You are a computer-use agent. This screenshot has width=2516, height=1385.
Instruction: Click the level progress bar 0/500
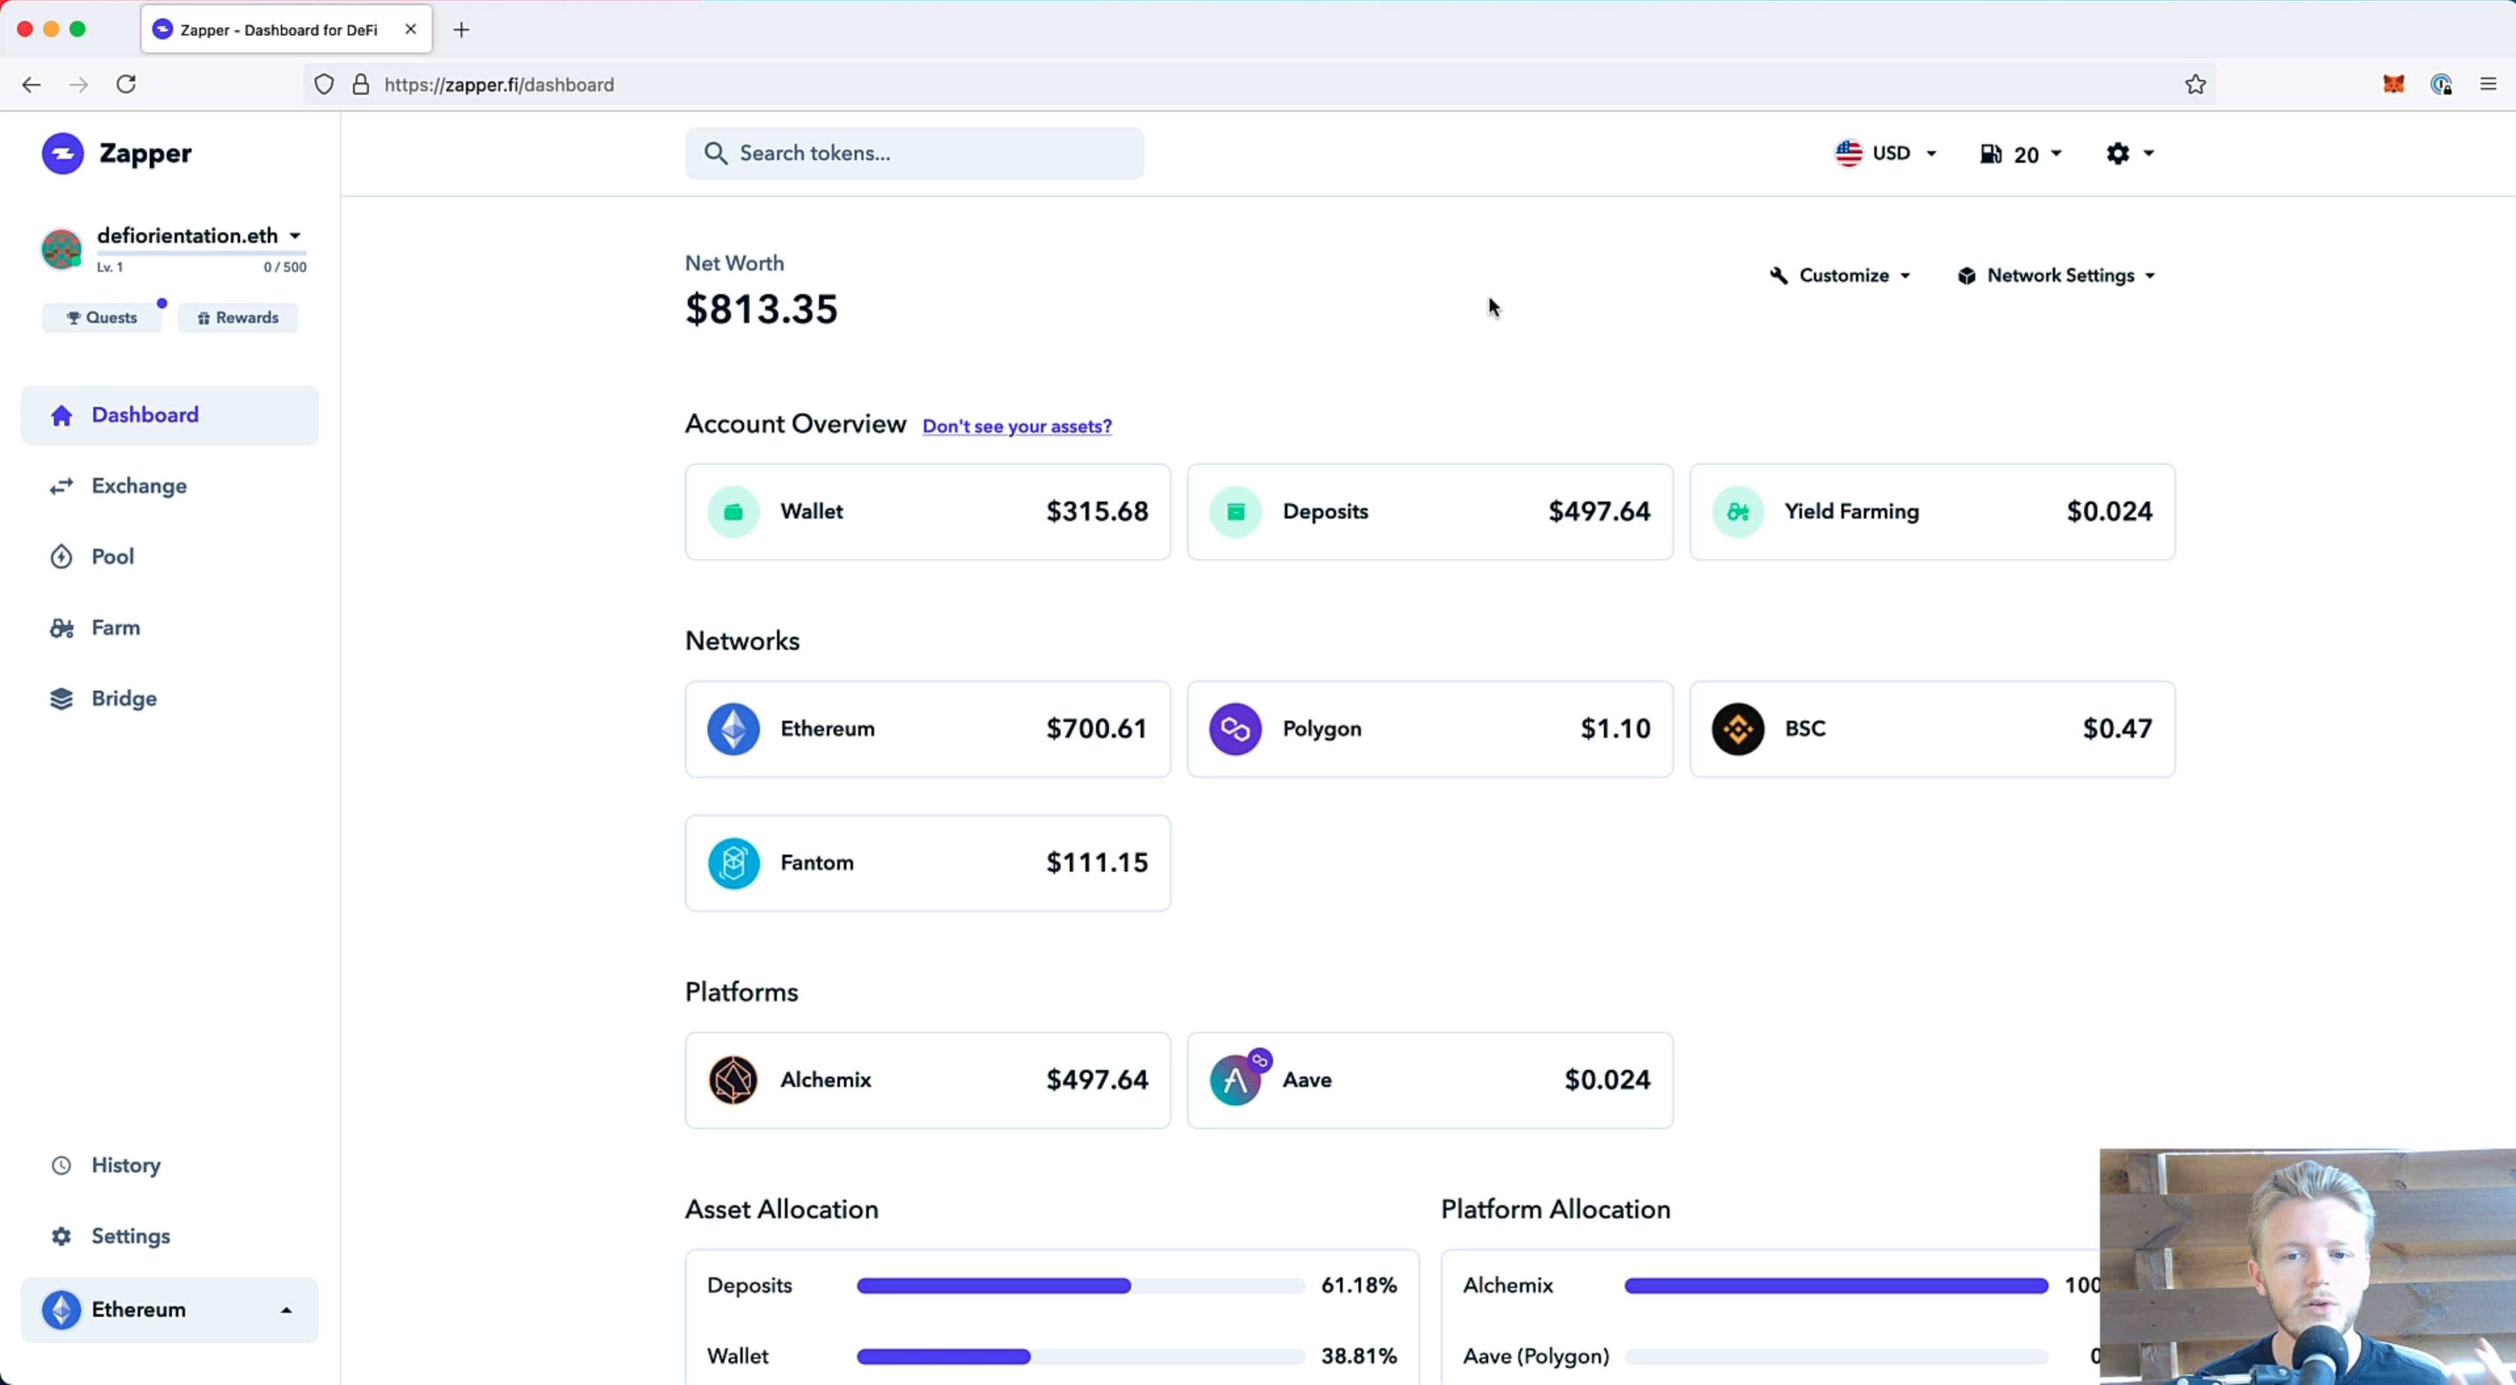tap(201, 254)
